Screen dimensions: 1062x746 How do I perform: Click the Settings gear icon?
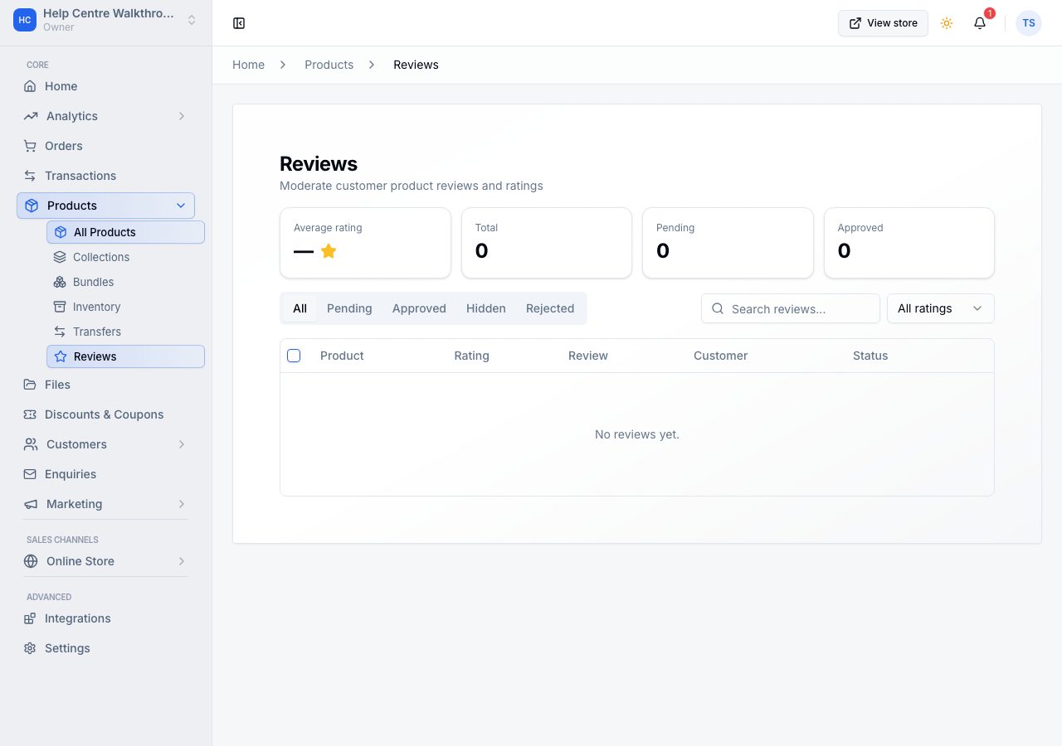click(x=30, y=648)
